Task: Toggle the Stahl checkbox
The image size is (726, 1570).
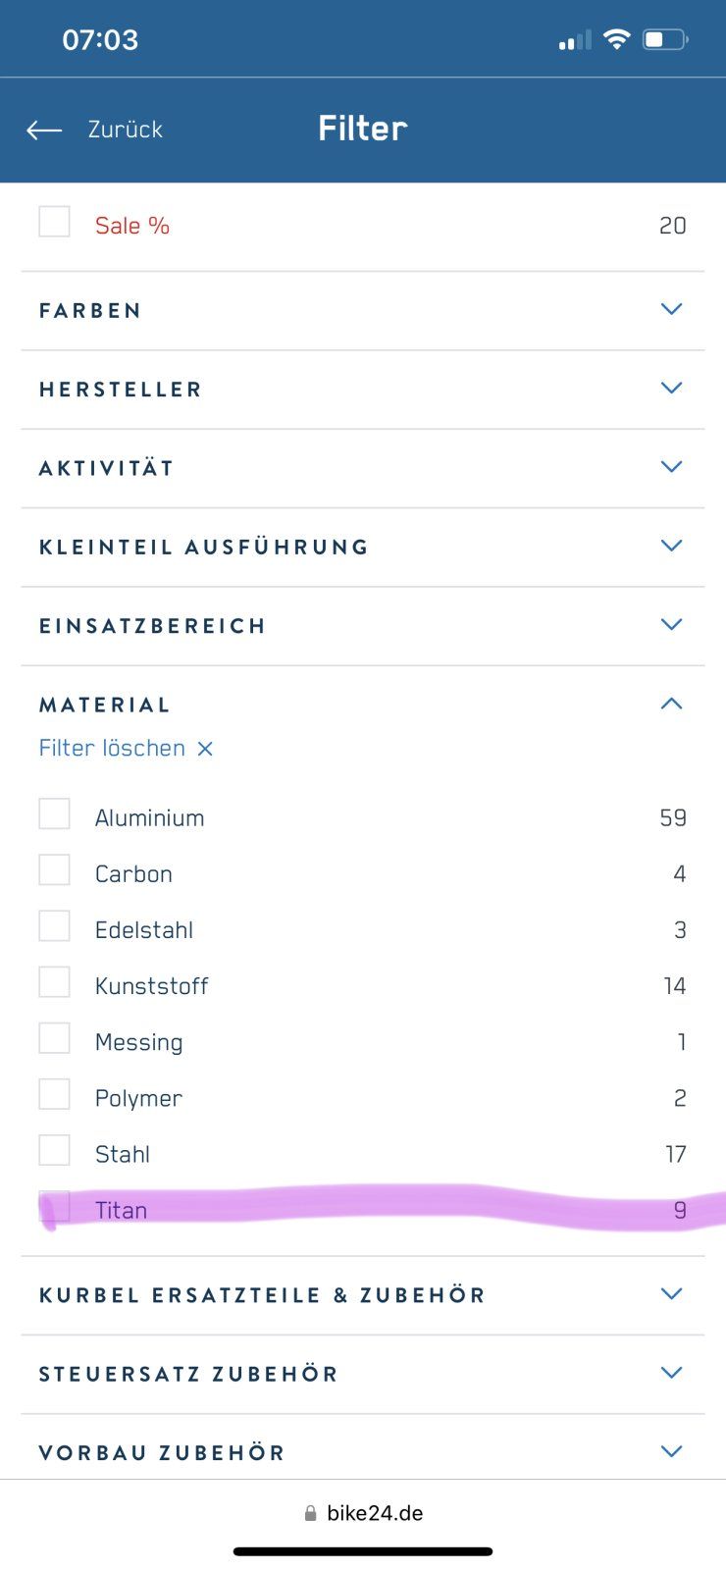Action: coord(54,1151)
